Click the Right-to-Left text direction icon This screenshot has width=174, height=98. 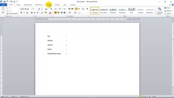click(79, 9)
